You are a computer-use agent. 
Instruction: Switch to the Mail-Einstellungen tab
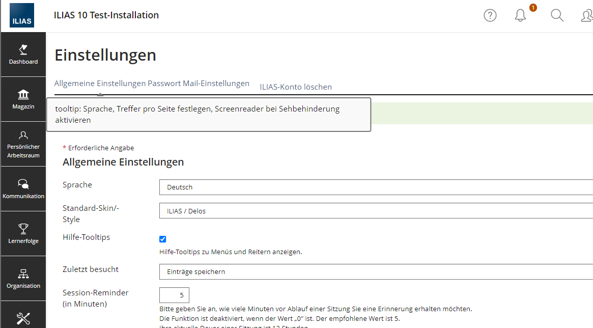[216, 84]
